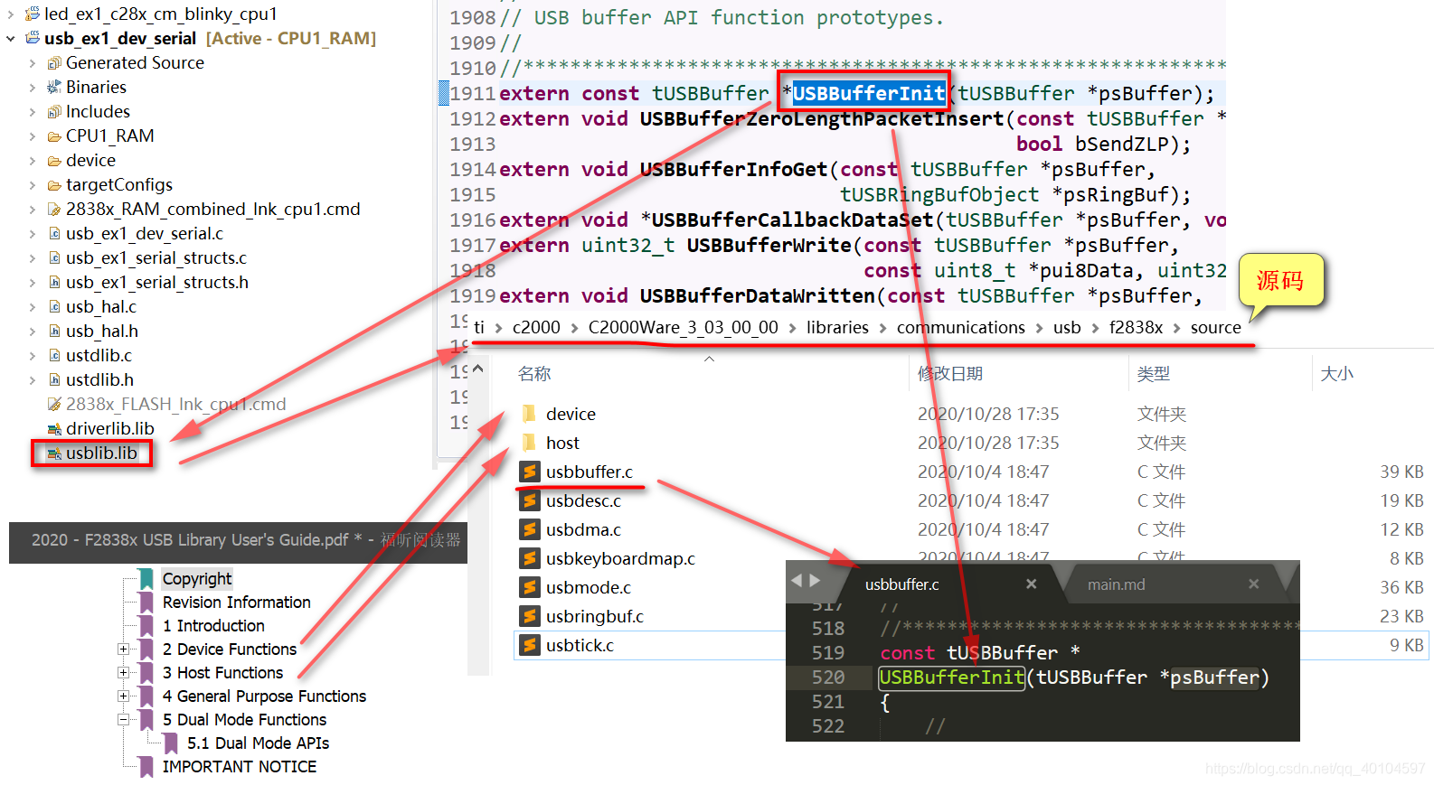Image resolution: width=1434 pixels, height=785 pixels.
Task: Expand 3 Host Functions bookmark
Action: click(122, 672)
